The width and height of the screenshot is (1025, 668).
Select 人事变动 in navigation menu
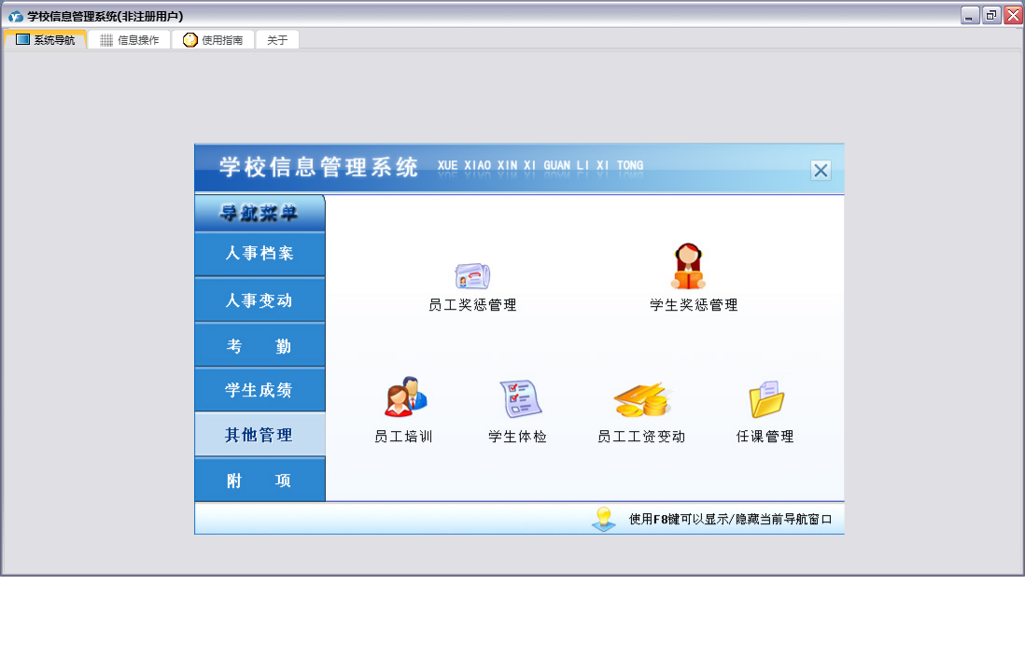tap(260, 300)
